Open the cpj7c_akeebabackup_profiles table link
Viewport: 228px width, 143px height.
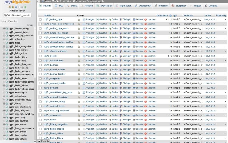[x=58, y=42]
